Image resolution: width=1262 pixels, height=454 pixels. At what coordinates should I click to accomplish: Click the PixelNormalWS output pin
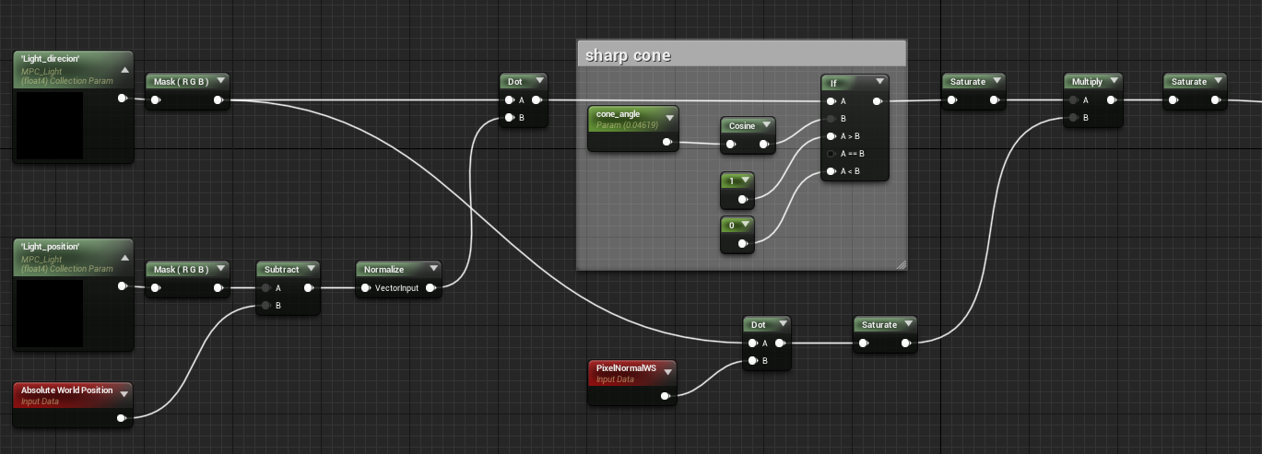pyautogui.click(x=666, y=396)
